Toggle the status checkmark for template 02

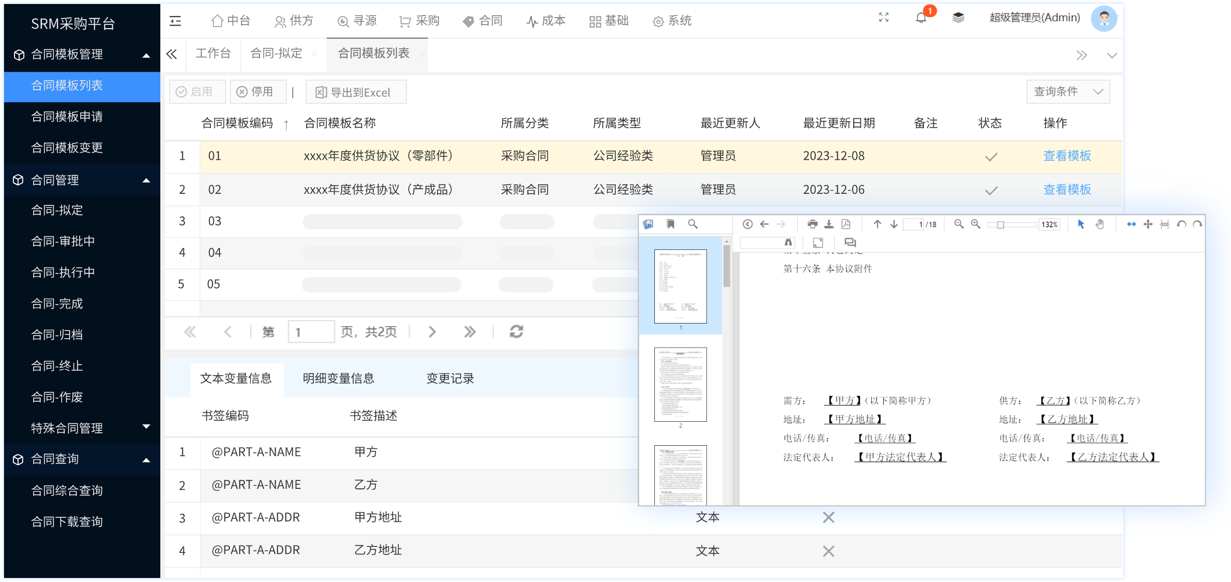click(x=991, y=190)
